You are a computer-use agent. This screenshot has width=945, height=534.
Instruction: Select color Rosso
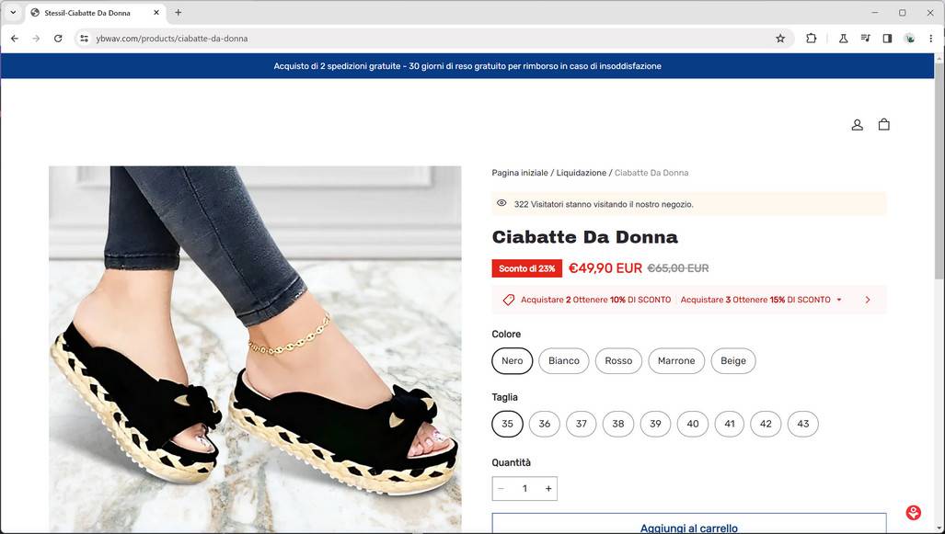coord(618,360)
